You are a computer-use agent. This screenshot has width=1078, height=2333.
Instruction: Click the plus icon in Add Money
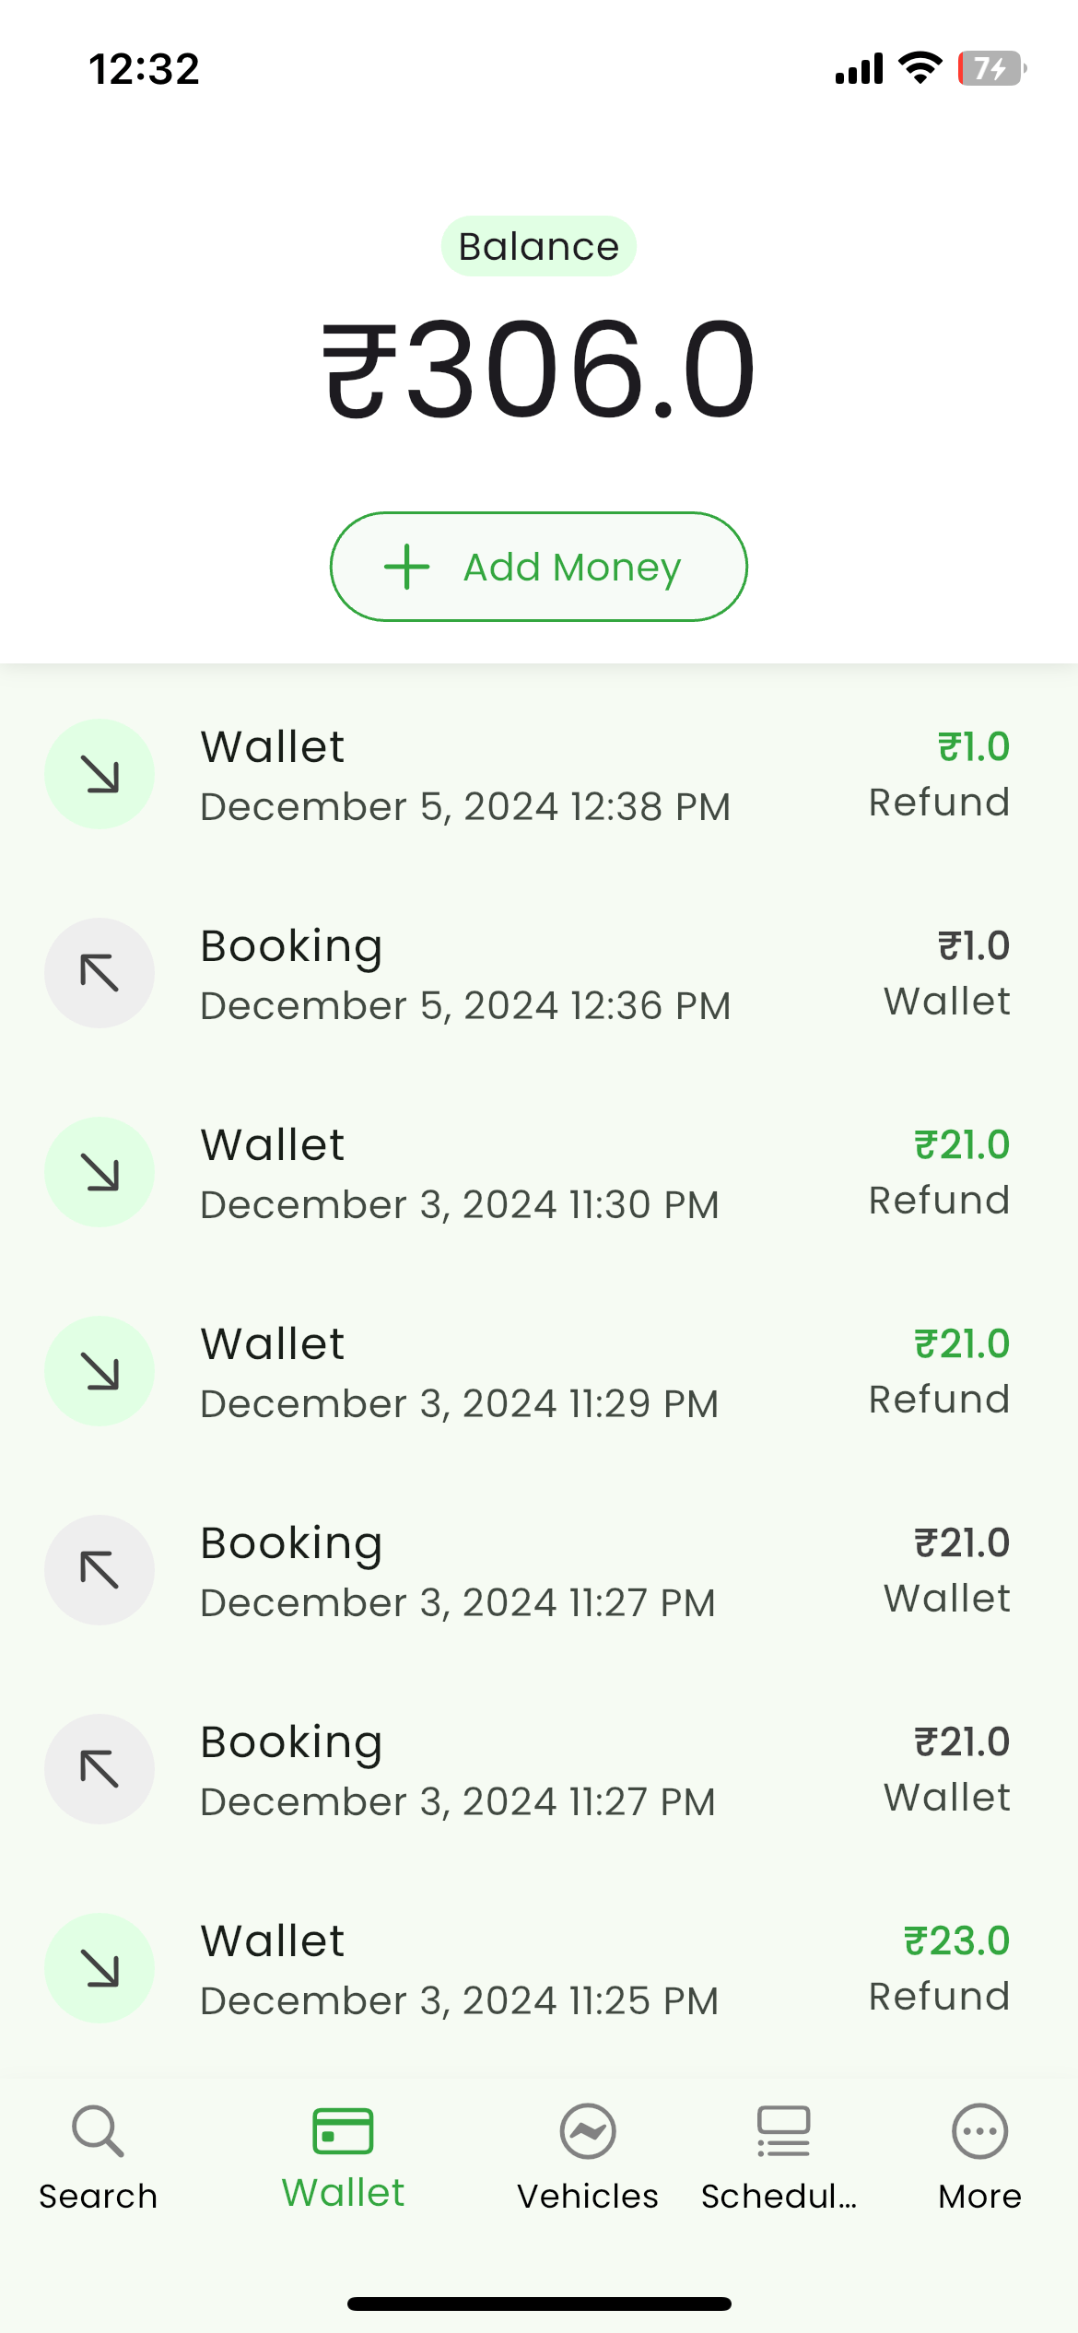tap(406, 567)
